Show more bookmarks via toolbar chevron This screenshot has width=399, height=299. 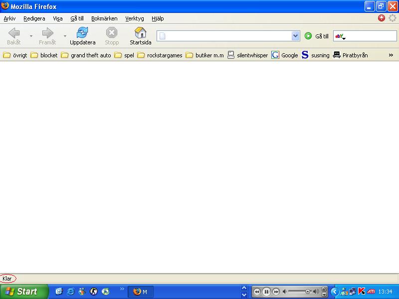point(391,55)
